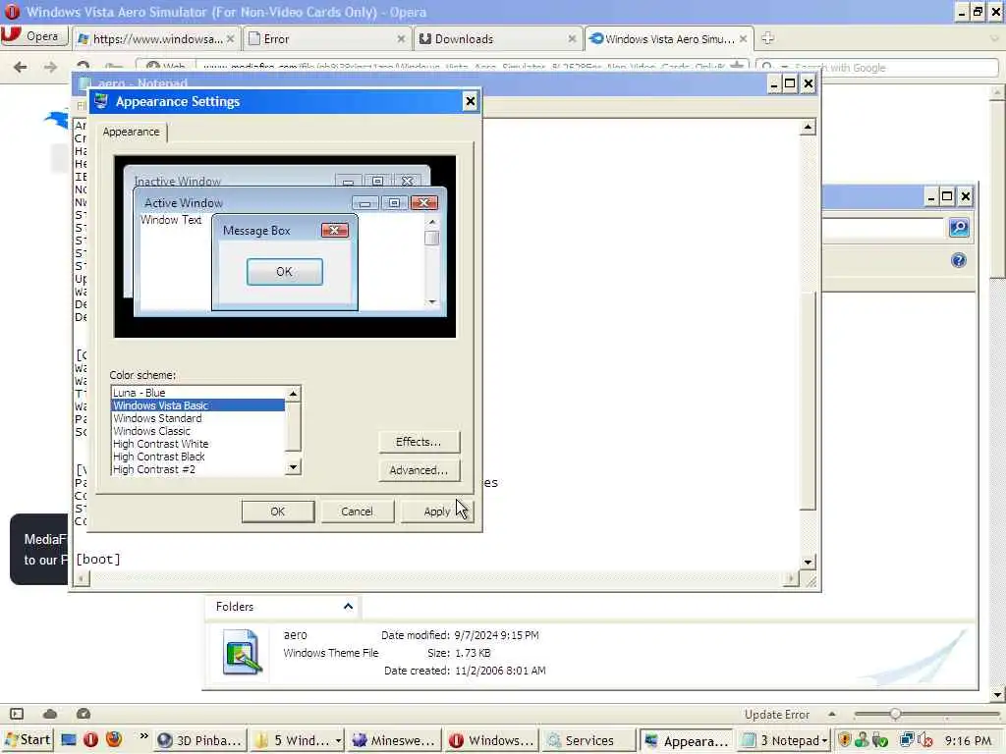Open the 5 Windows Explorer group

pyautogui.click(x=297, y=740)
